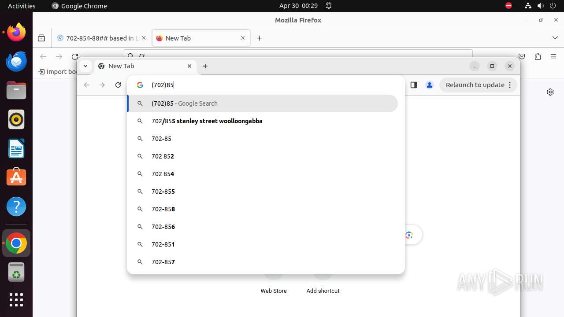564x317 pixels.
Task: Open Rhythmbox music player in dock
Action: click(16, 119)
